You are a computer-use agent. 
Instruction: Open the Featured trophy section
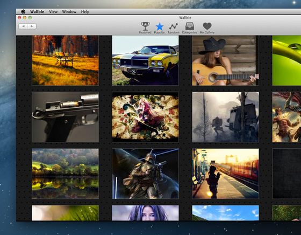tap(145, 28)
